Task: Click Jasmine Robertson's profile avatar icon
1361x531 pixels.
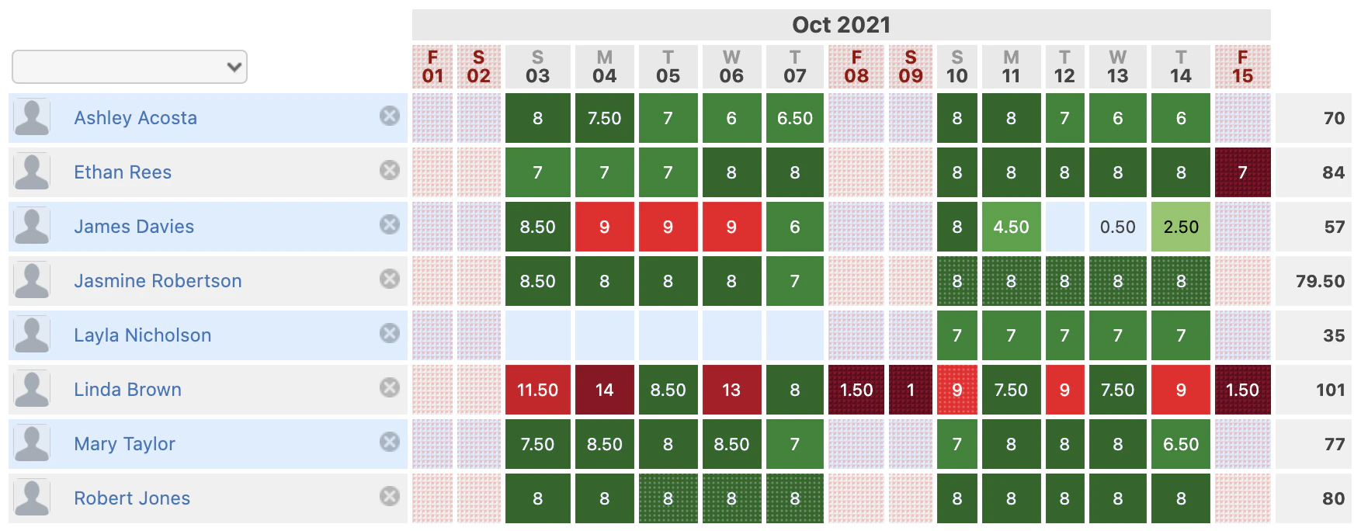Action: click(x=32, y=281)
